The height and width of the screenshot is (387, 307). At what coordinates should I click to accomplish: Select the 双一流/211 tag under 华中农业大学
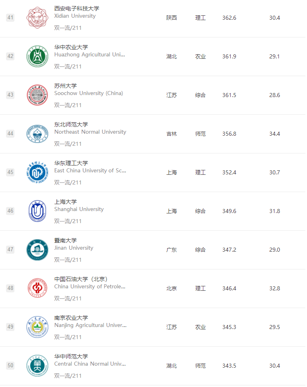point(68,66)
